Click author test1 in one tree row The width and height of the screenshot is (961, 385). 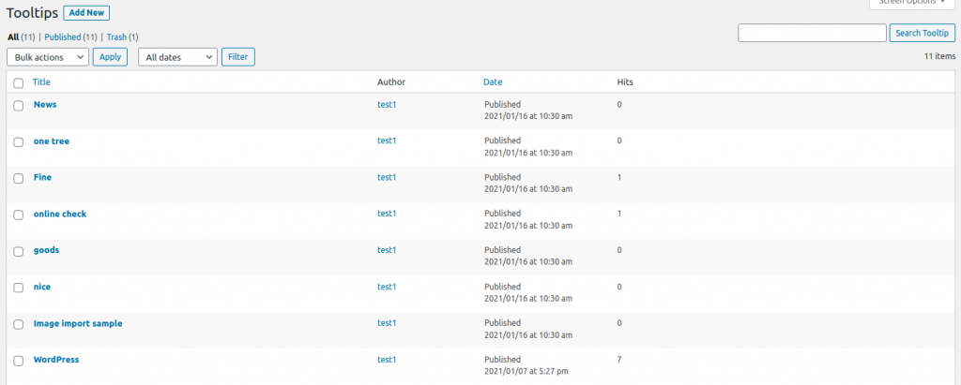tap(387, 141)
